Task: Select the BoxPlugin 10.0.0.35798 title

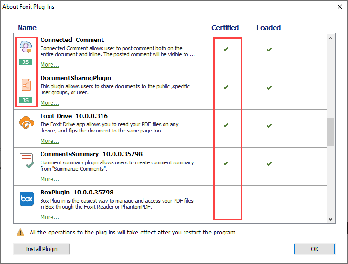Action: click(x=77, y=193)
